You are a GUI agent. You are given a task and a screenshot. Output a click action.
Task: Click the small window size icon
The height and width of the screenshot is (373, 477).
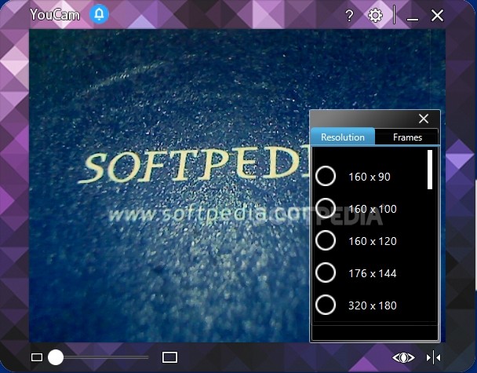tap(37, 357)
